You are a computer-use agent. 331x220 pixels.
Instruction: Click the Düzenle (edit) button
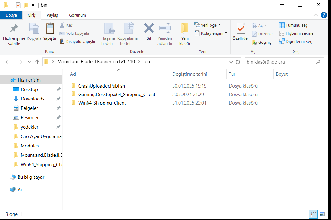[262, 34]
